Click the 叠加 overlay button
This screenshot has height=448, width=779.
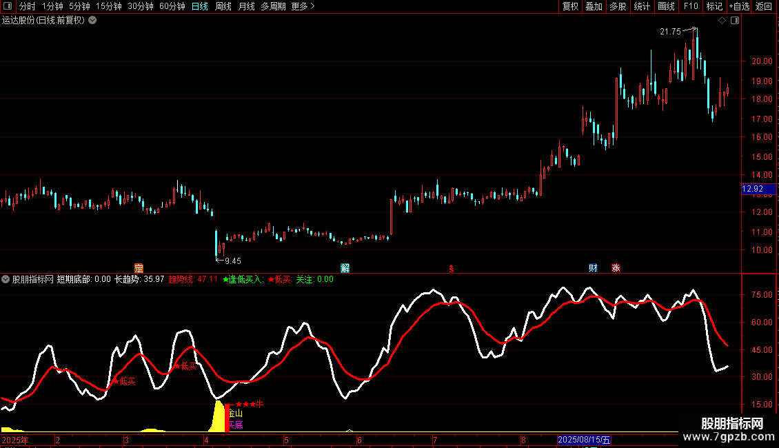coord(594,6)
